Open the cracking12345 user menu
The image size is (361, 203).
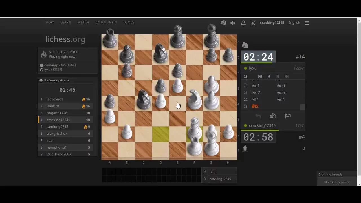click(x=272, y=23)
